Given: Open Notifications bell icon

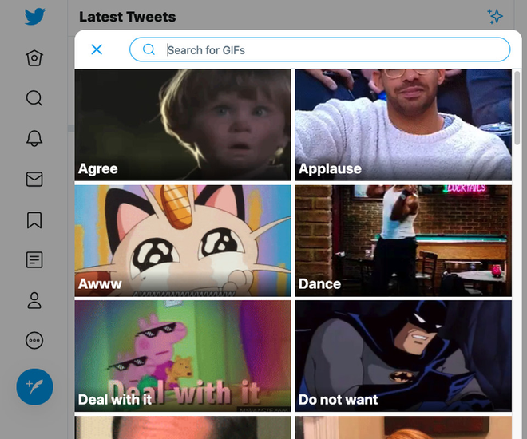Looking at the screenshot, I should [x=34, y=139].
